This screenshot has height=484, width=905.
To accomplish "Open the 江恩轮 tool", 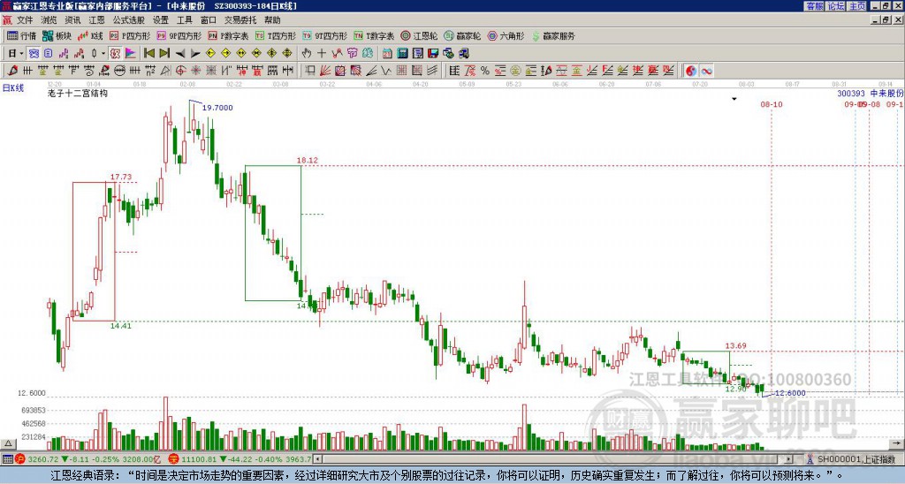I will coord(419,35).
